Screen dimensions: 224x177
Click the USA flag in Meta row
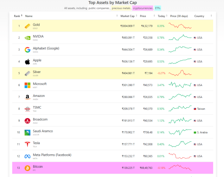195,156
